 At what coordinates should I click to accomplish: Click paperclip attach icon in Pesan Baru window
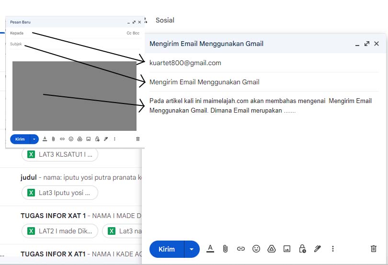tap(53, 139)
